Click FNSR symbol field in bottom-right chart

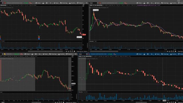82,54
